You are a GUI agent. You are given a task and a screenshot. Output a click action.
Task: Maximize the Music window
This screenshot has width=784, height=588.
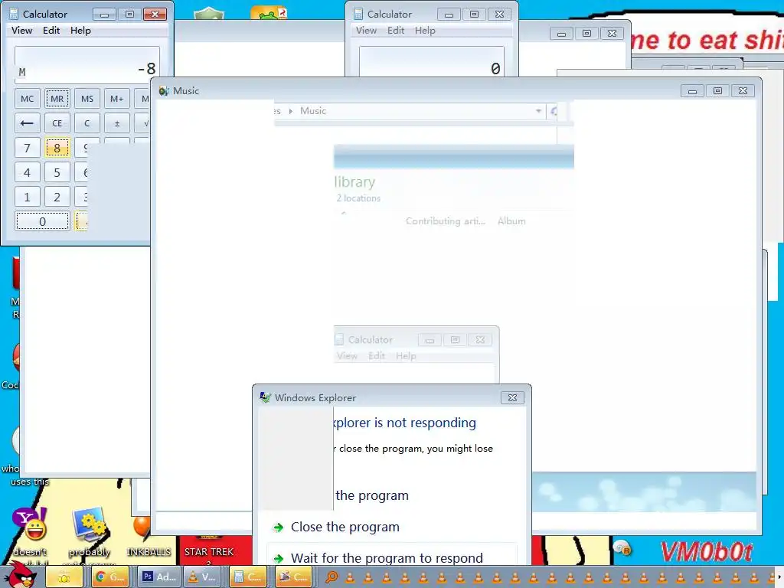[717, 90]
